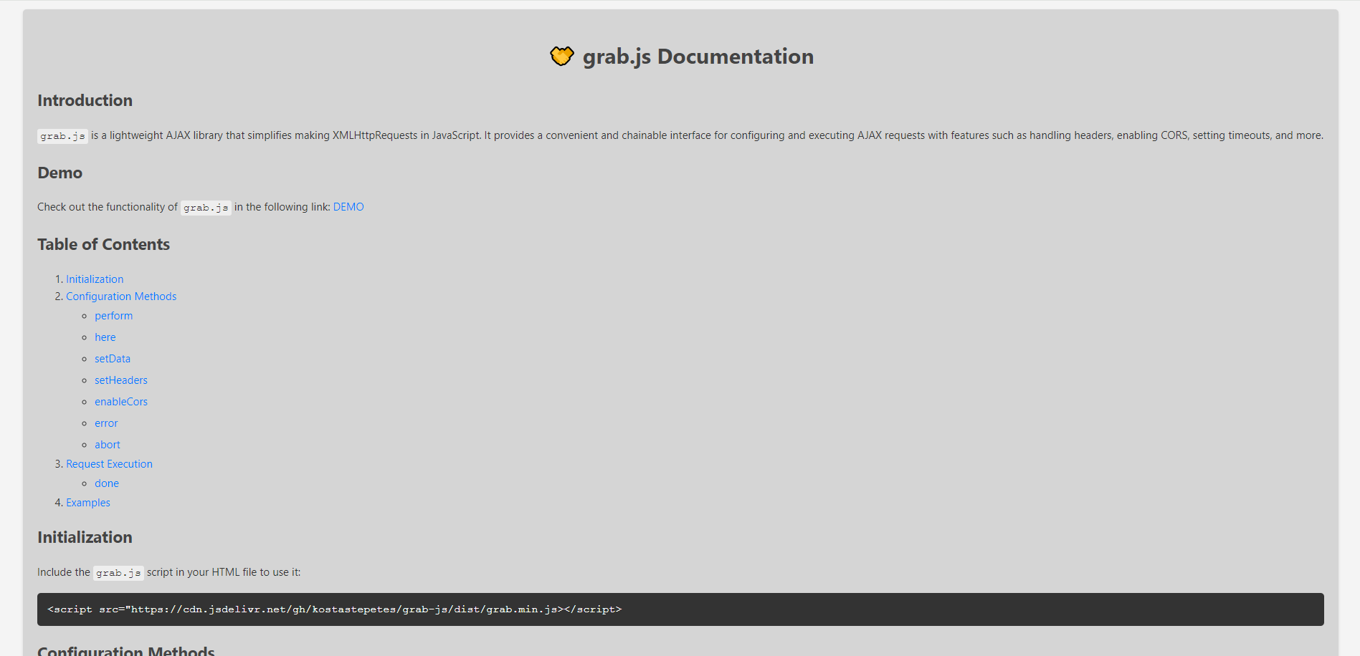This screenshot has height=656, width=1360.
Task: Click the grab.js code label in the Demo sentence
Action: click(x=206, y=208)
